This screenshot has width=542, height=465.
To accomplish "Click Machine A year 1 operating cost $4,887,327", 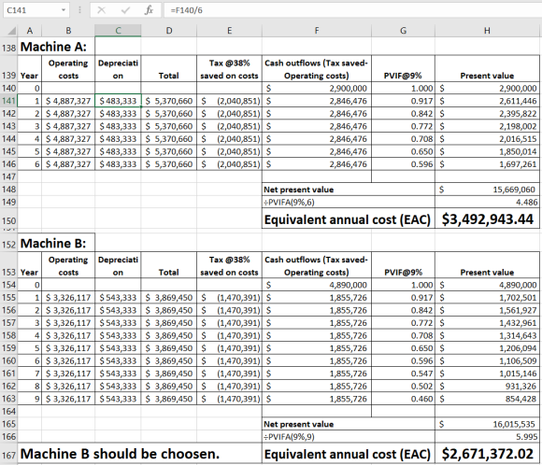I will coord(68,101).
